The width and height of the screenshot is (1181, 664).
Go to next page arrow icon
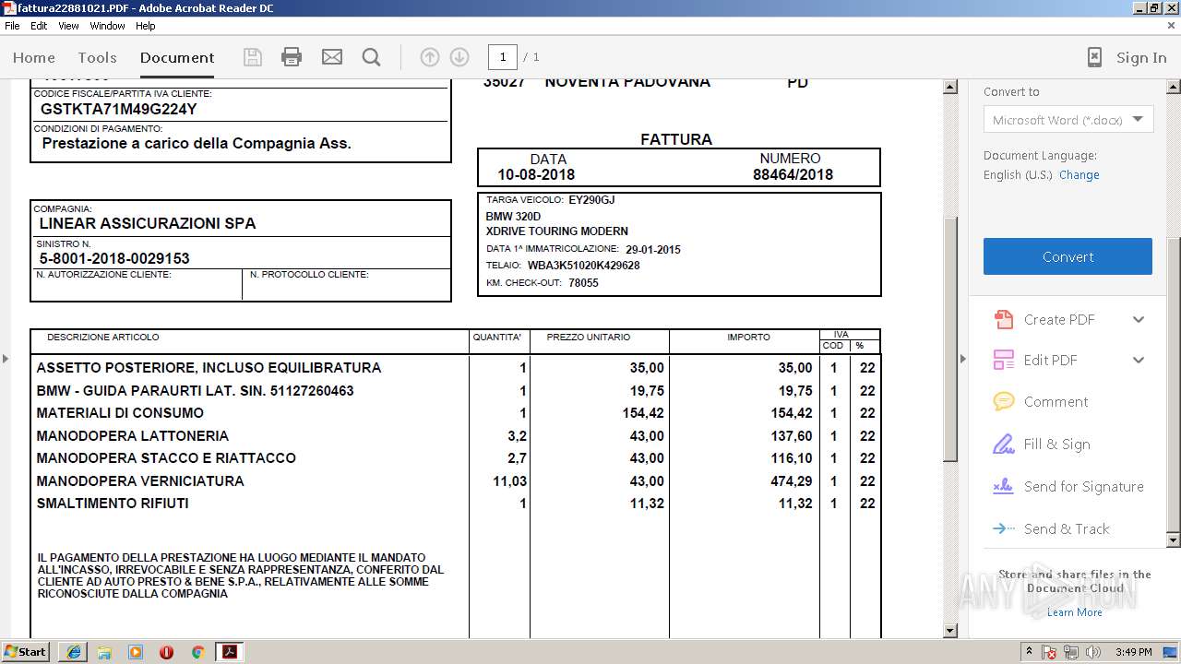point(459,57)
